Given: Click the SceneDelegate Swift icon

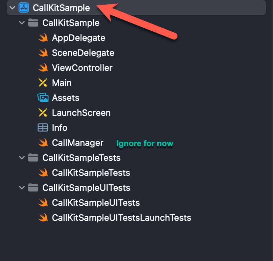Looking at the screenshot, I should pos(43,53).
